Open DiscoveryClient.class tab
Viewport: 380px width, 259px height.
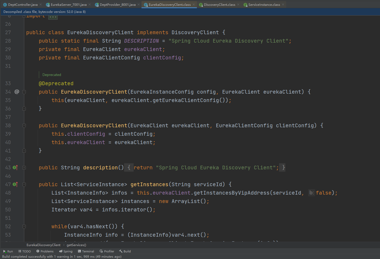220,4
